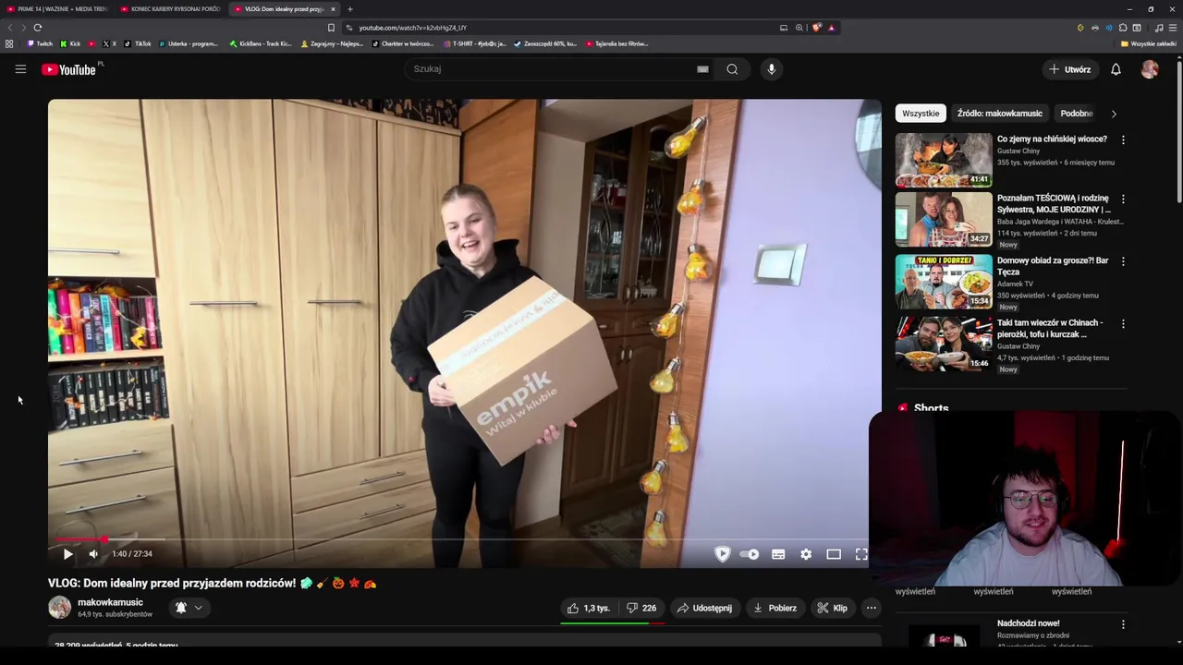Reload the page
The width and height of the screenshot is (1183, 665).
click(37, 28)
